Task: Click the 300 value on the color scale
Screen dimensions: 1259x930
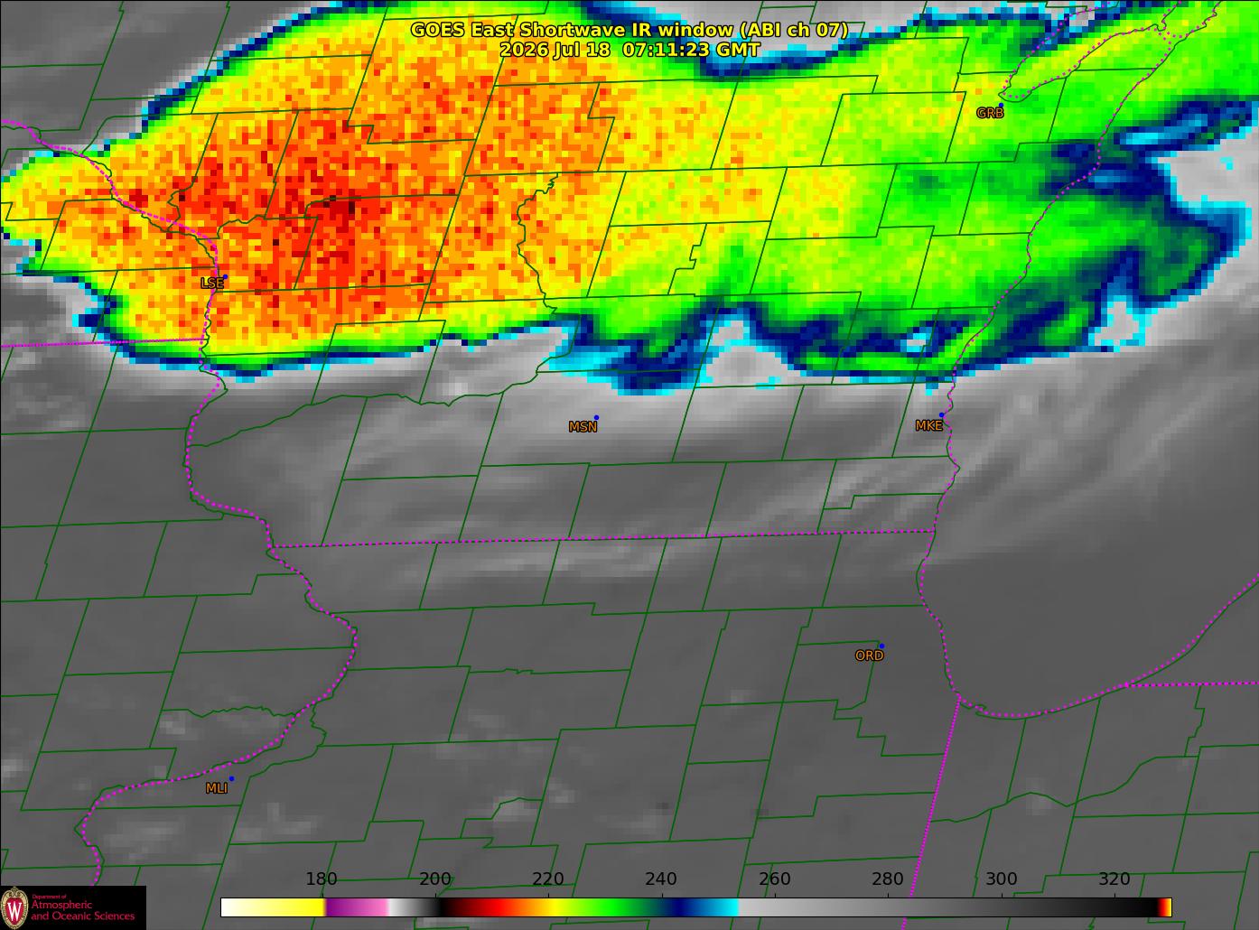Action: point(1002,879)
